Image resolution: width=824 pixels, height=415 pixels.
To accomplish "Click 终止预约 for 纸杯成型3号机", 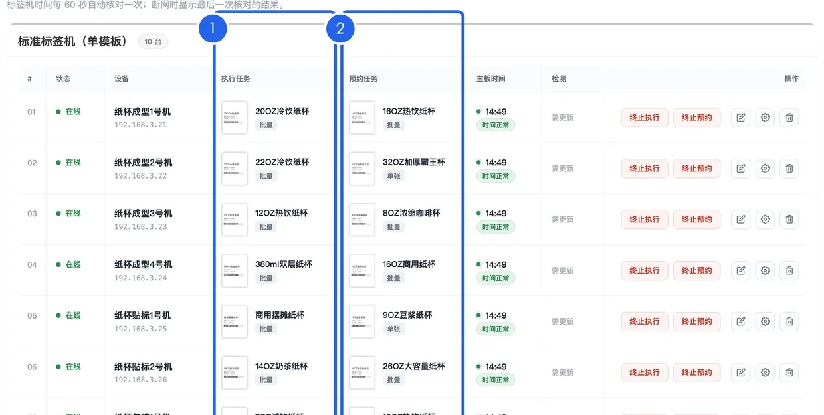I will click(696, 219).
